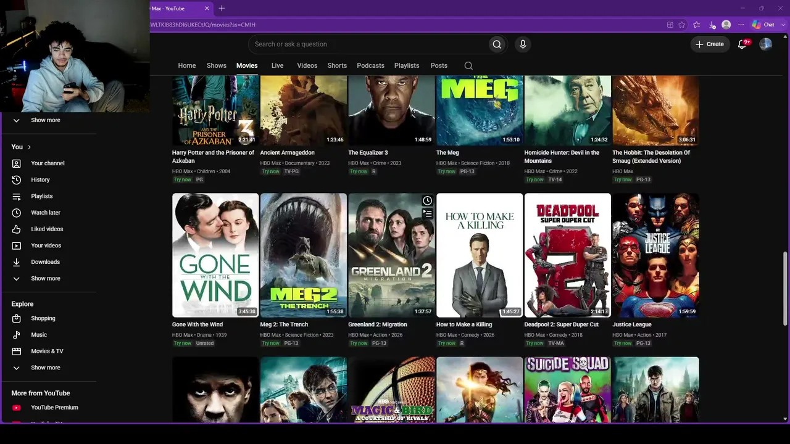
Task: Open the browser downloads icon
Action: click(712, 25)
